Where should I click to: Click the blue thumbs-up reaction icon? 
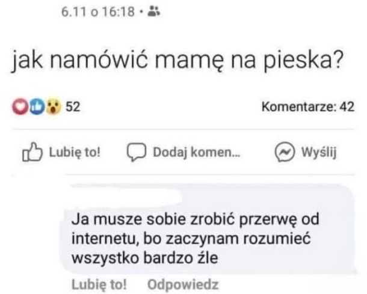[37, 107]
